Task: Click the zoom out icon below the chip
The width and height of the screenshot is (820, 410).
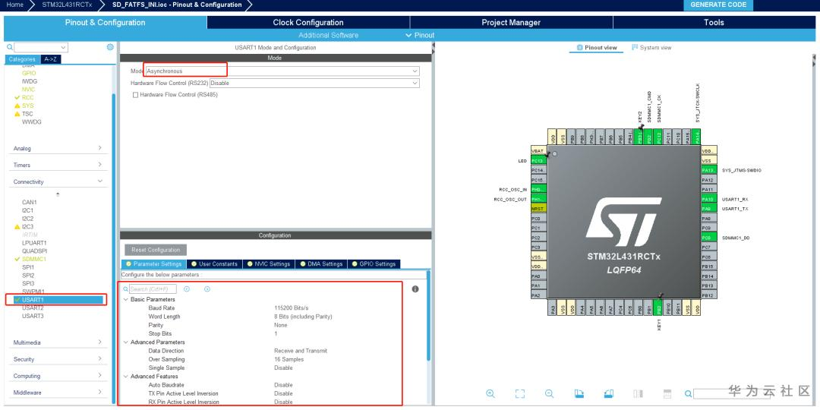Action: (x=549, y=393)
